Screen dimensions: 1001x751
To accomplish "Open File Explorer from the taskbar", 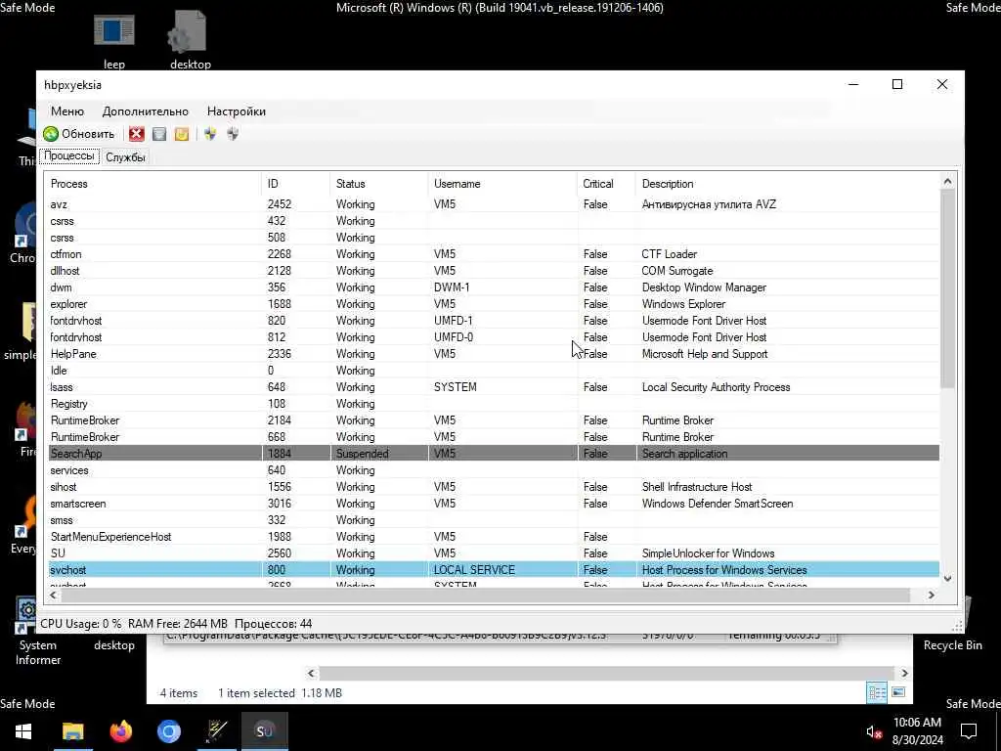I will [72, 731].
